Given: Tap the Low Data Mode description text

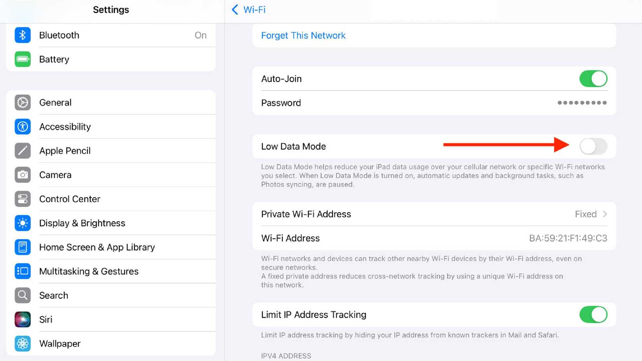Looking at the screenshot, I should [433, 175].
